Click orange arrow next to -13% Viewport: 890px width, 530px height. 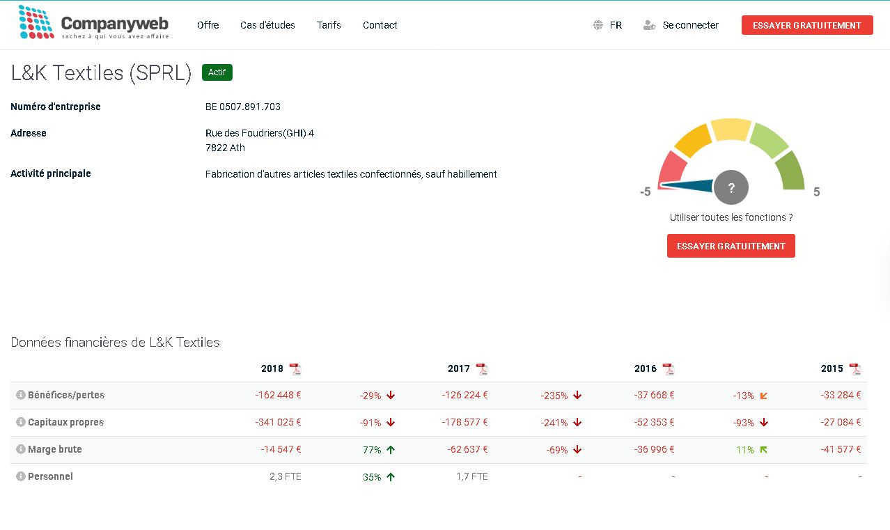pyautogui.click(x=764, y=396)
